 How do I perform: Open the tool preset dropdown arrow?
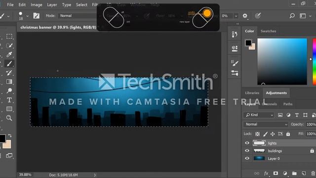[8, 16]
